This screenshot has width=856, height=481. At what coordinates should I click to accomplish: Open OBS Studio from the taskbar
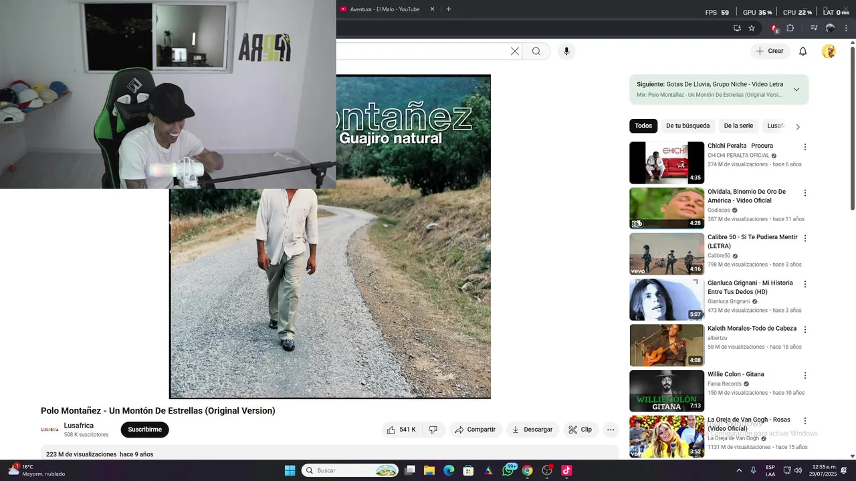(547, 470)
